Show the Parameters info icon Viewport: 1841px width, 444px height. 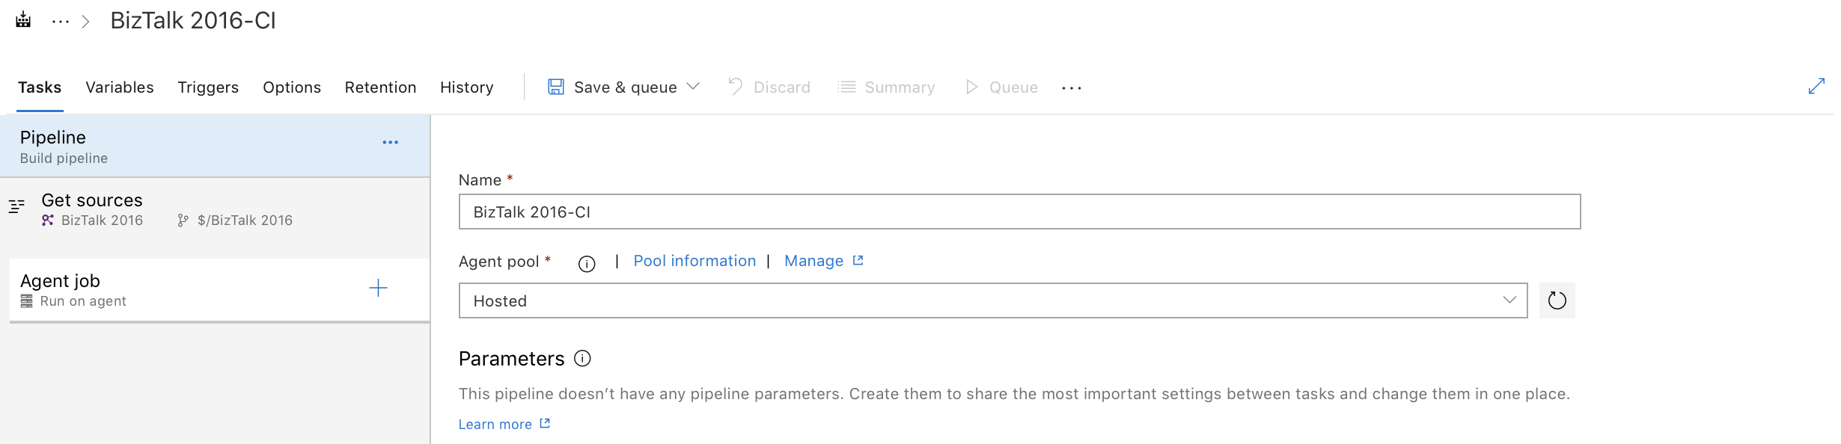[582, 358]
